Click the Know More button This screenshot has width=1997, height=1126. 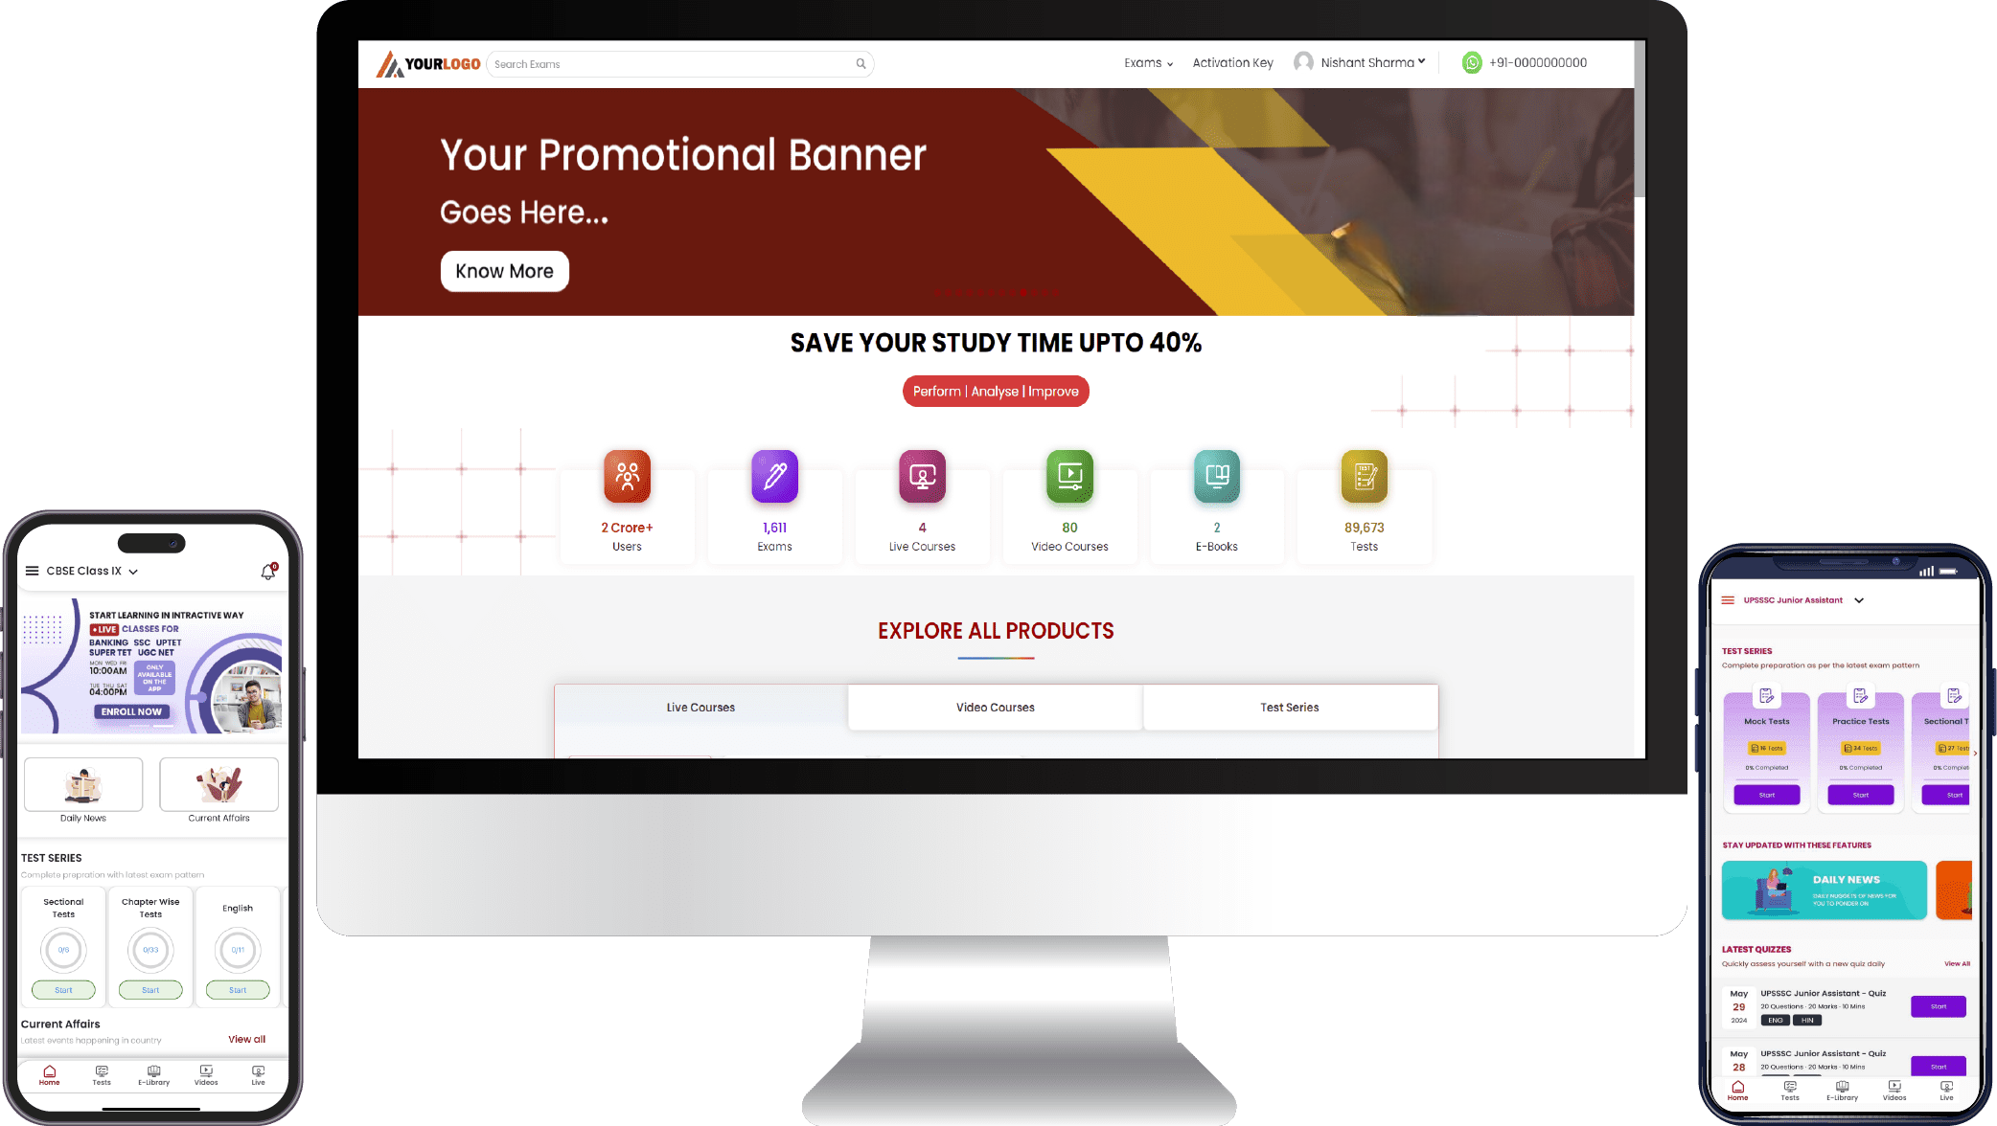pyautogui.click(x=503, y=271)
